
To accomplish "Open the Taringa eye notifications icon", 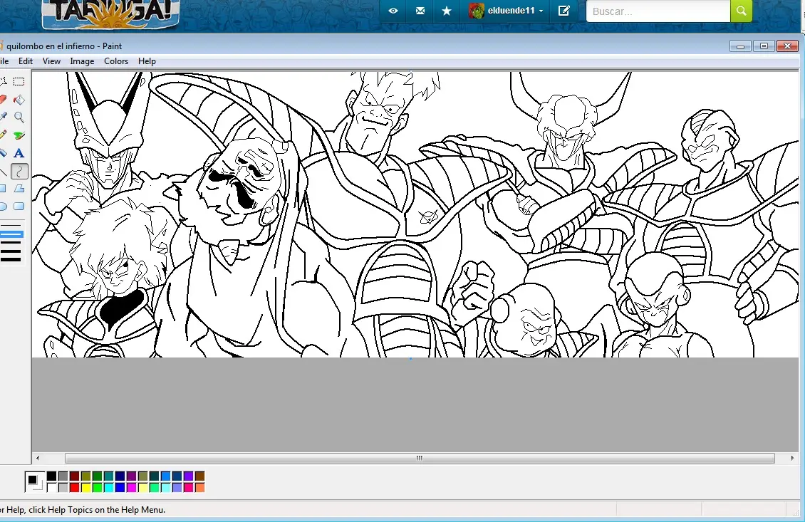I will tap(393, 10).
